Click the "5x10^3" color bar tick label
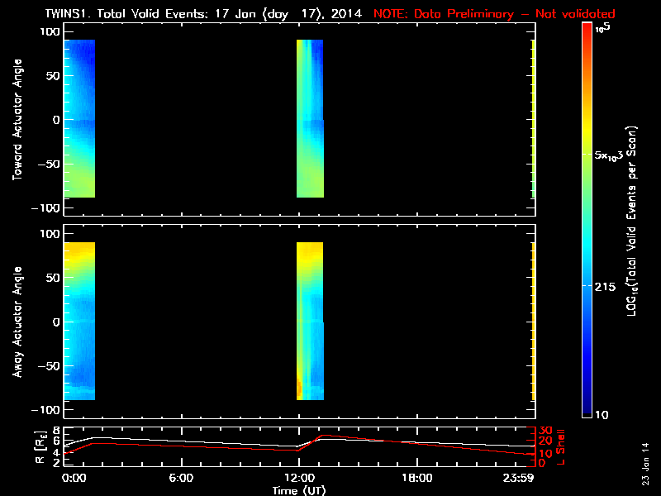The height and width of the screenshot is (496, 661). (x=614, y=155)
